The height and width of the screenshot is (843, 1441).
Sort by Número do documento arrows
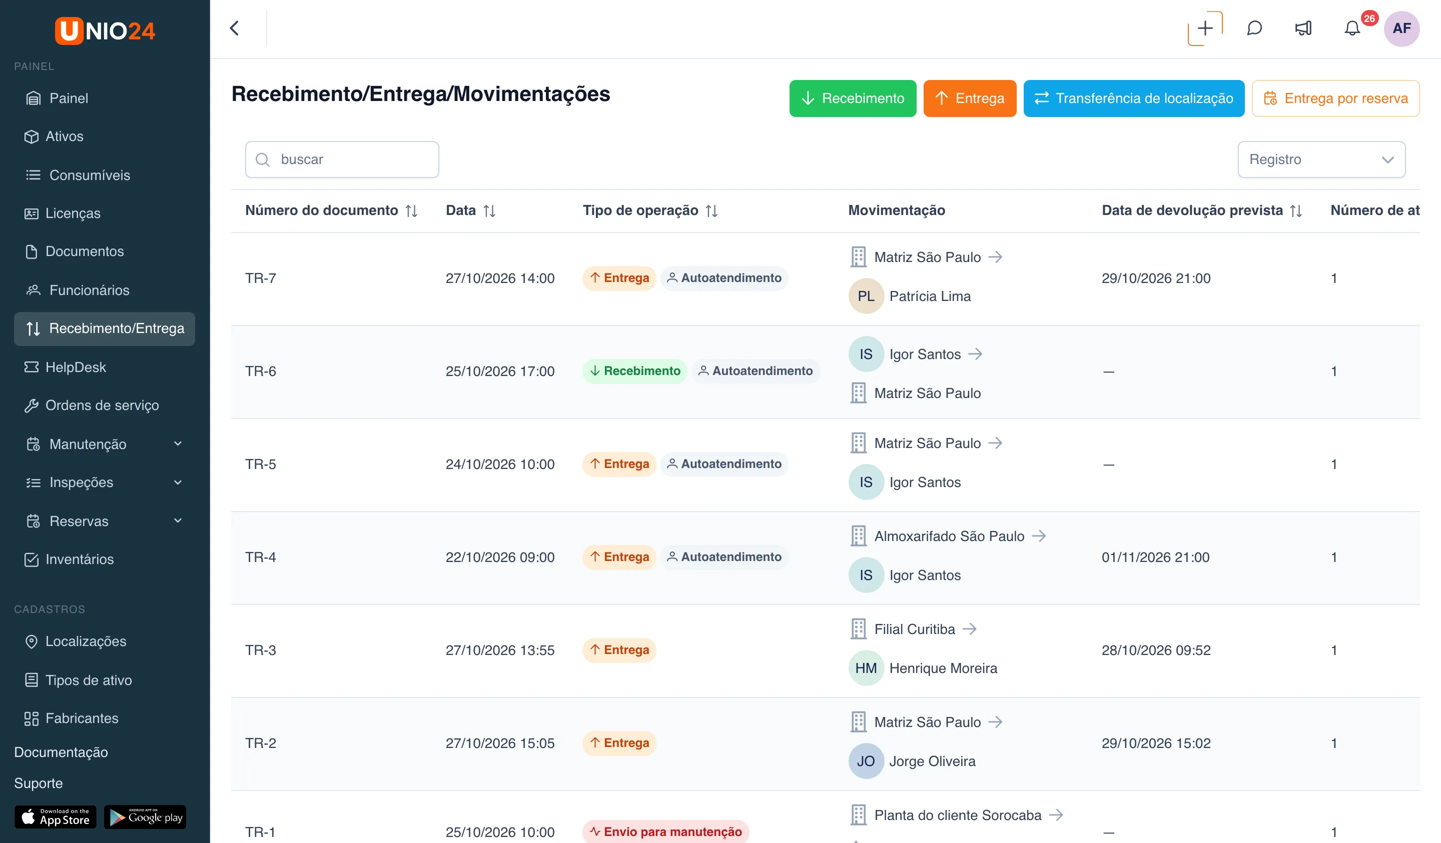click(412, 211)
